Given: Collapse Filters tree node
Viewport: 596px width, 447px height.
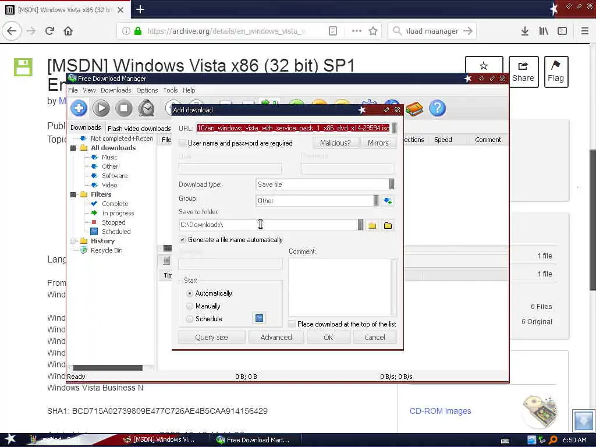Looking at the screenshot, I should pyautogui.click(x=73, y=194).
